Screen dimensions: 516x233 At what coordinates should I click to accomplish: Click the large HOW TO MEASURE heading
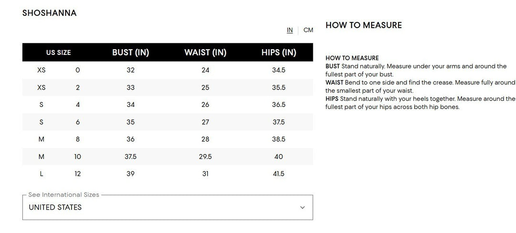(x=364, y=25)
